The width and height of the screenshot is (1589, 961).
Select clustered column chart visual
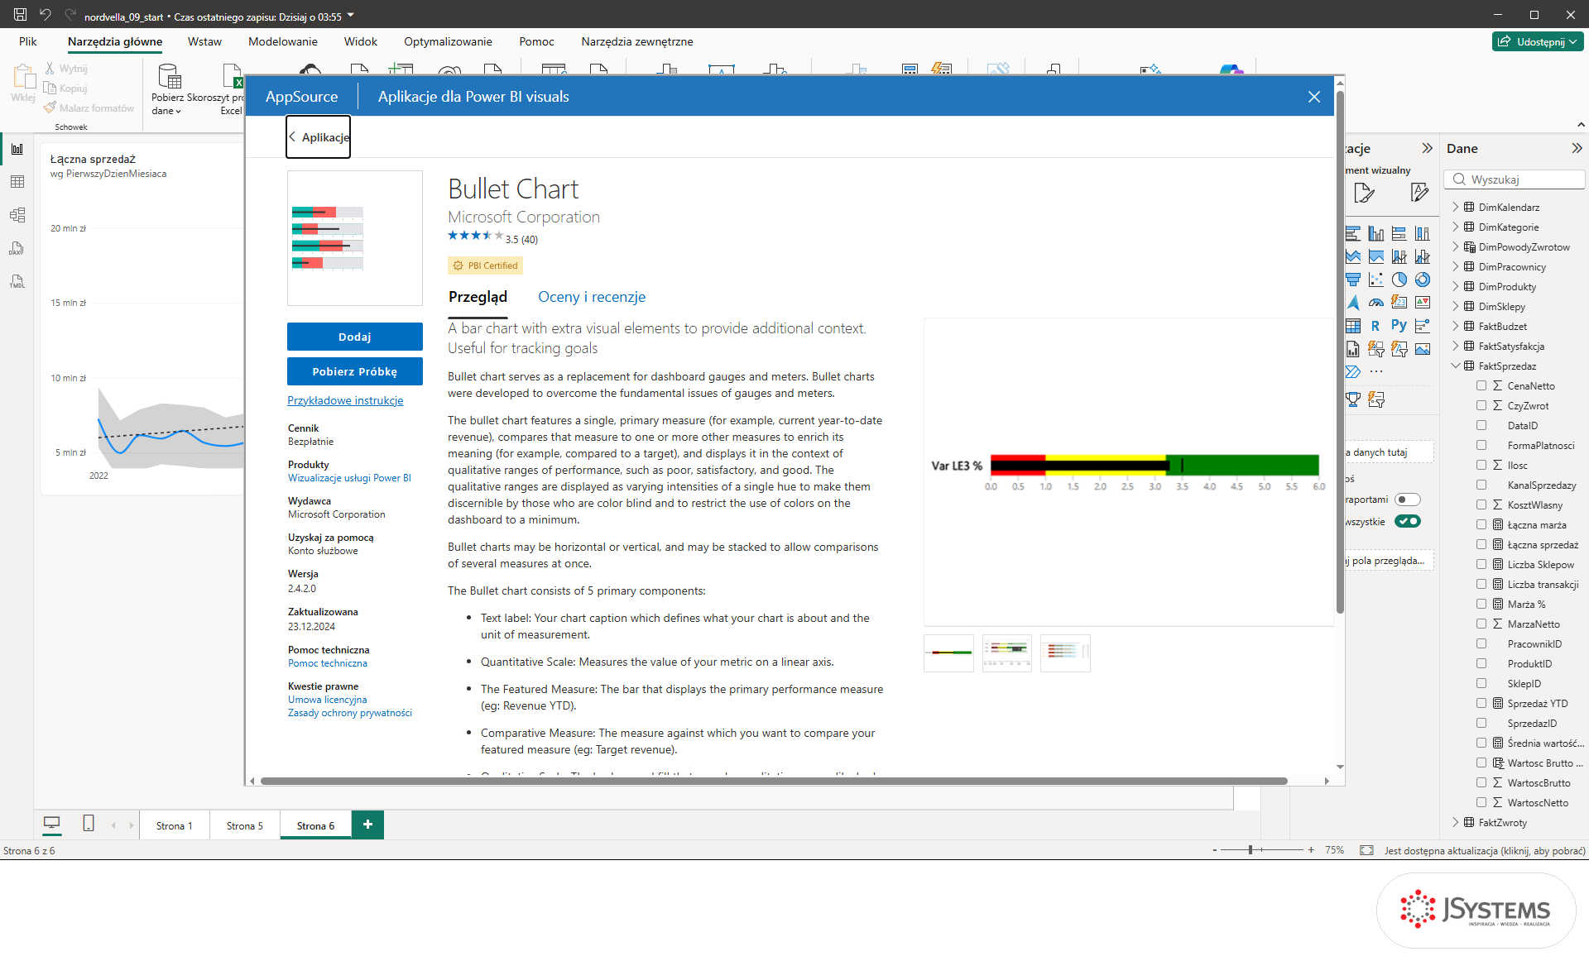pos(1376,233)
